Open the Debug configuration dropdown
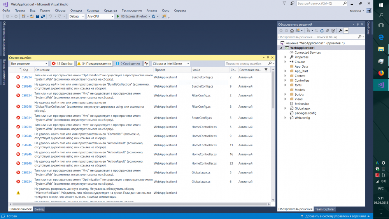 (77, 16)
